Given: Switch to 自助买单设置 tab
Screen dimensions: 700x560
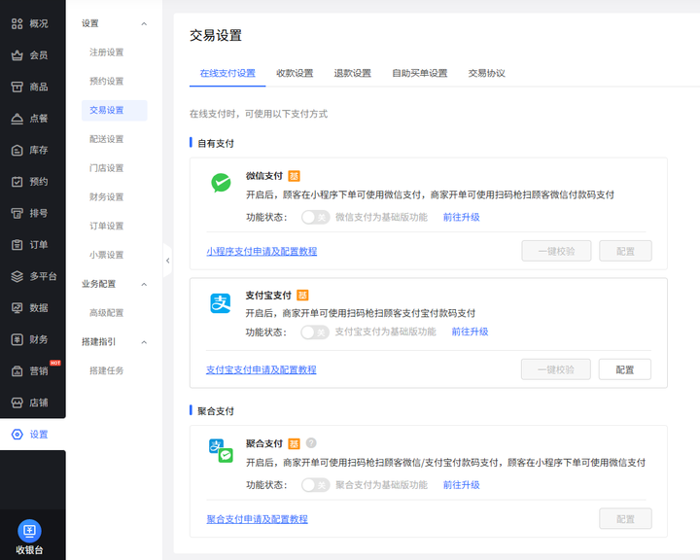Looking at the screenshot, I should point(420,73).
